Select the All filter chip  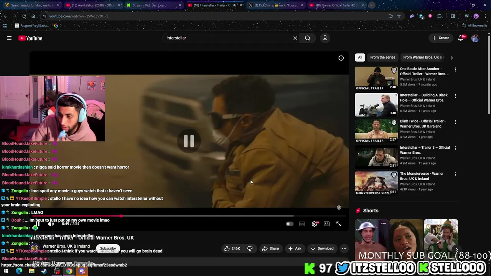point(360,58)
